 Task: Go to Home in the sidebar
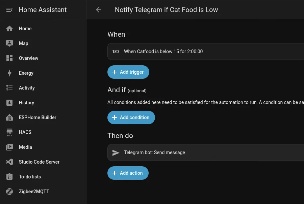point(25,29)
